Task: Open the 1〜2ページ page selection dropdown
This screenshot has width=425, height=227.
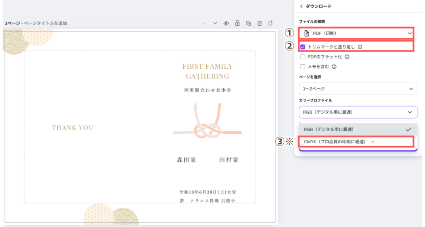Action: click(x=358, y=89)
